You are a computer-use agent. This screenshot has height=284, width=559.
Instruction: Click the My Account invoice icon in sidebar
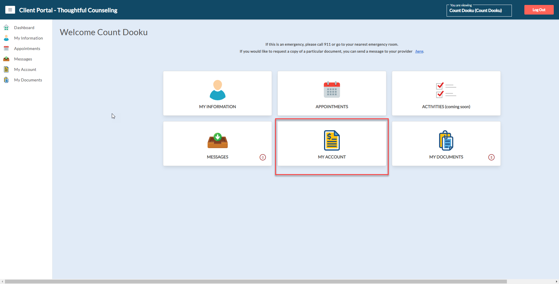(x=6, y=69)
